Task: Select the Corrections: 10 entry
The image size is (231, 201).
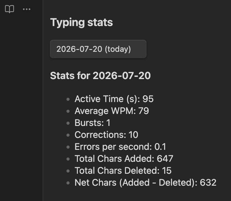Action: click(106, 135)
